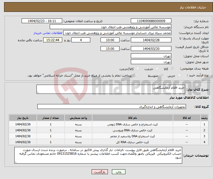The image size is (213, 179).
Task: Click the گروه کالا field تجهیزات آزمایشگاهی
Action: click(x=112, y=106)
